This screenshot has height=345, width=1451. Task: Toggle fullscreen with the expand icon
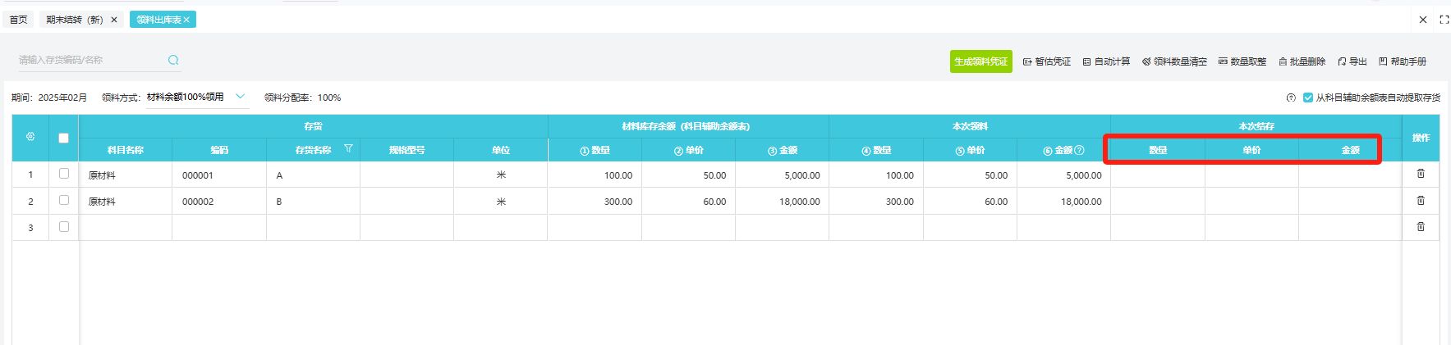click(1444, 20)
